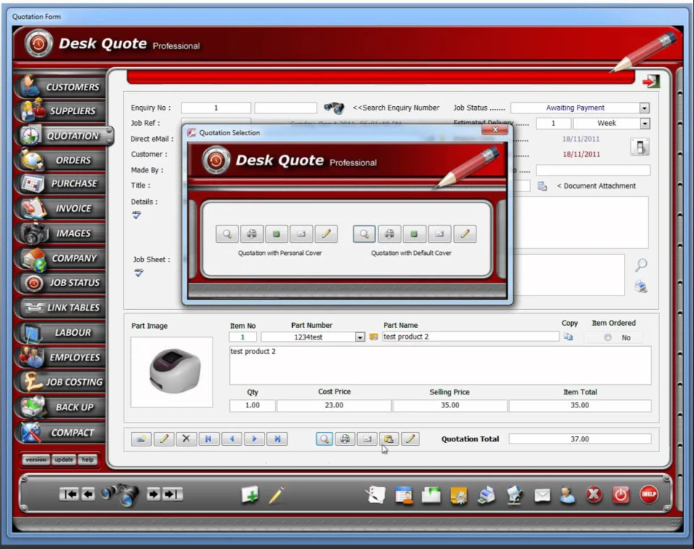Close the Quotation Selection dialog
This screenshot has height=549, width=694.
point(494,129)
